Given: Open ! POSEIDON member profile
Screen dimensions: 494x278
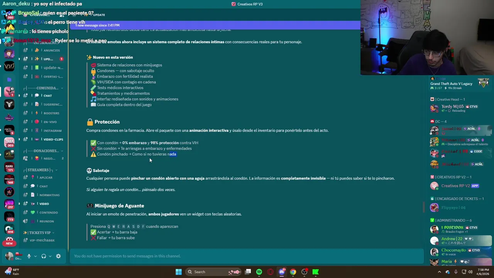Looking at the screenshot, I should tap(461, 229).
